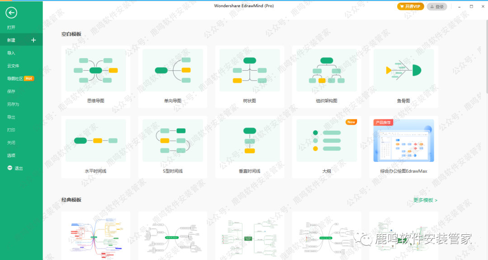Click the 开通VIP button
Viewport: 488px width, 260px height.
click(410, 6)
